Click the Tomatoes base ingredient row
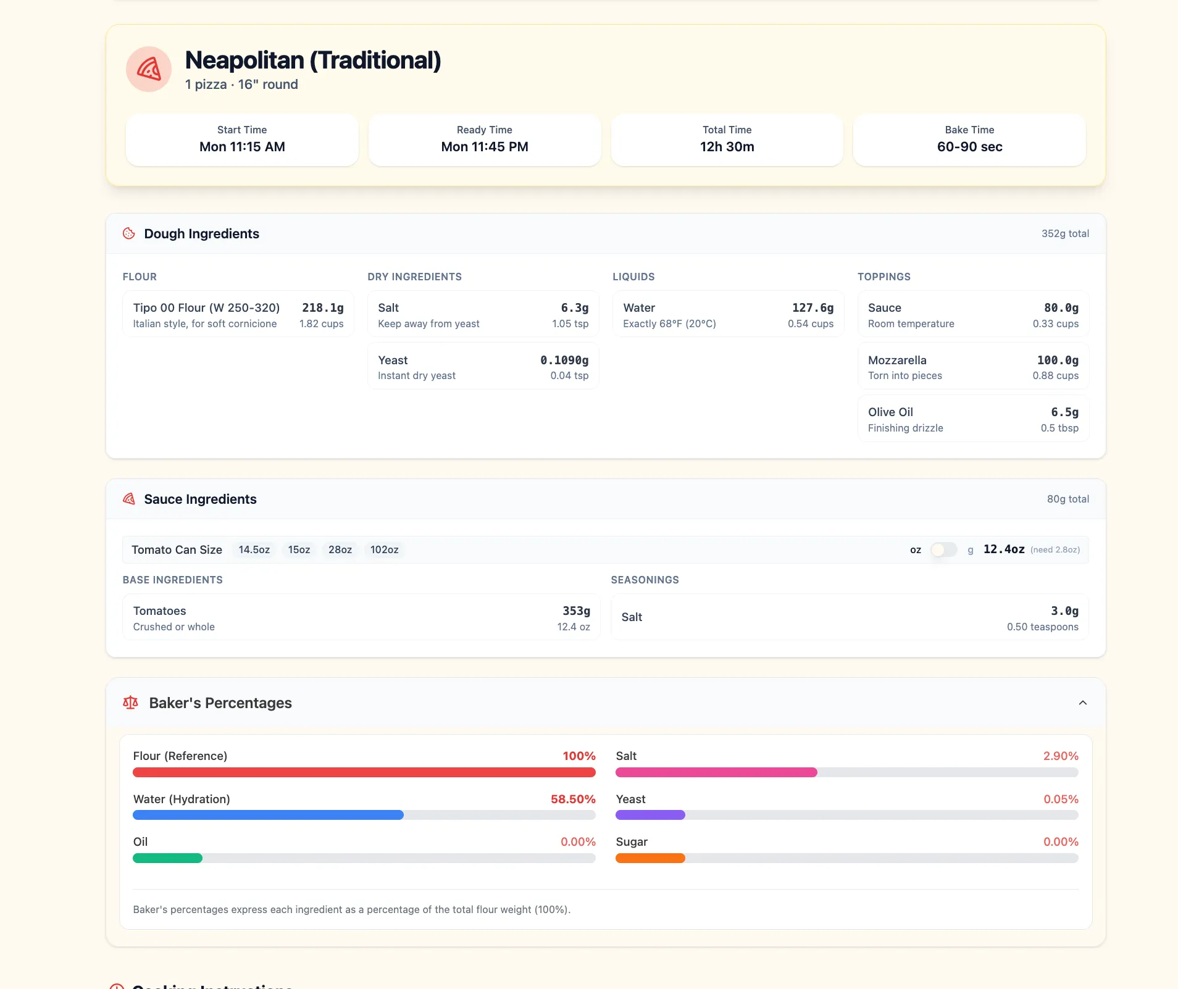Viewport: 1178px width, 989px height. pos(361,617)
